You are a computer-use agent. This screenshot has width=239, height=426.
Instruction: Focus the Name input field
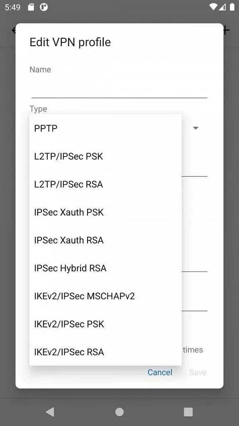point(119,87)
